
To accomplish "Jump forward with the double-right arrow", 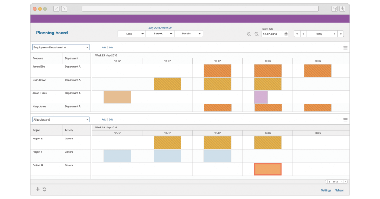I will click(x=341, y=34).
